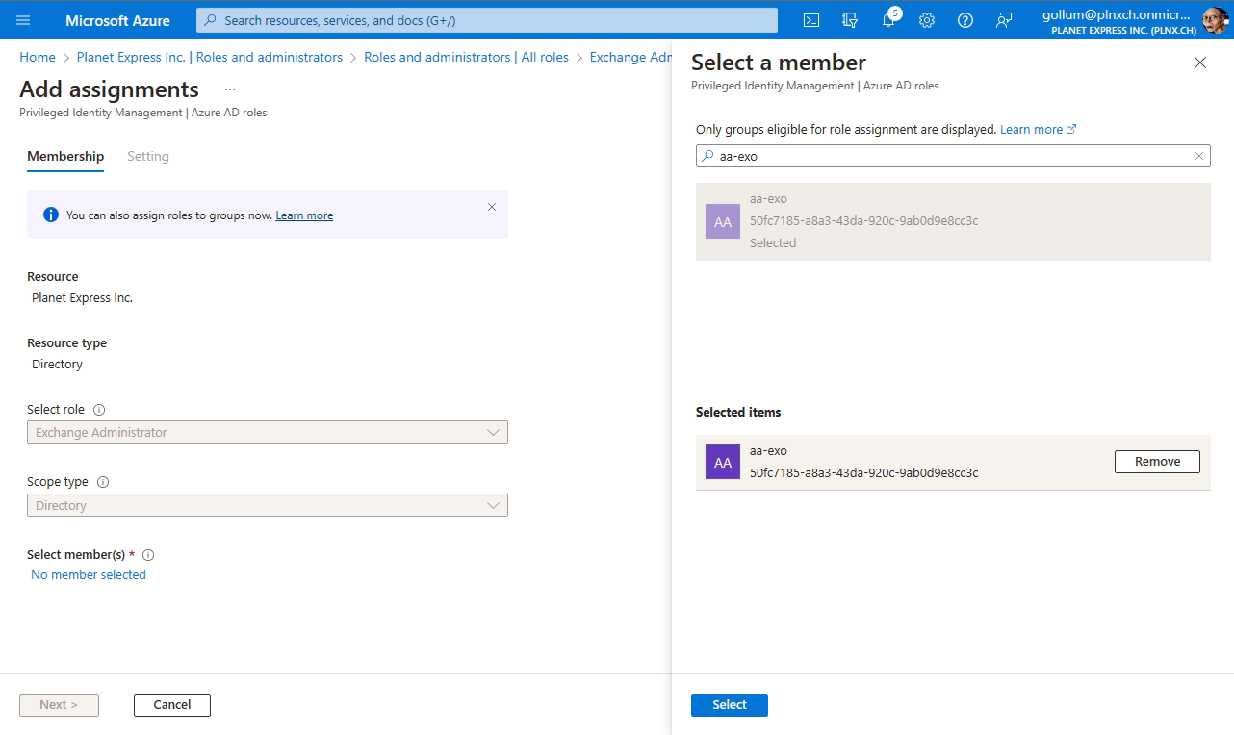This screenshot has width=1234, height=735.
Task: Open portal settings gear
Action: 927,20
